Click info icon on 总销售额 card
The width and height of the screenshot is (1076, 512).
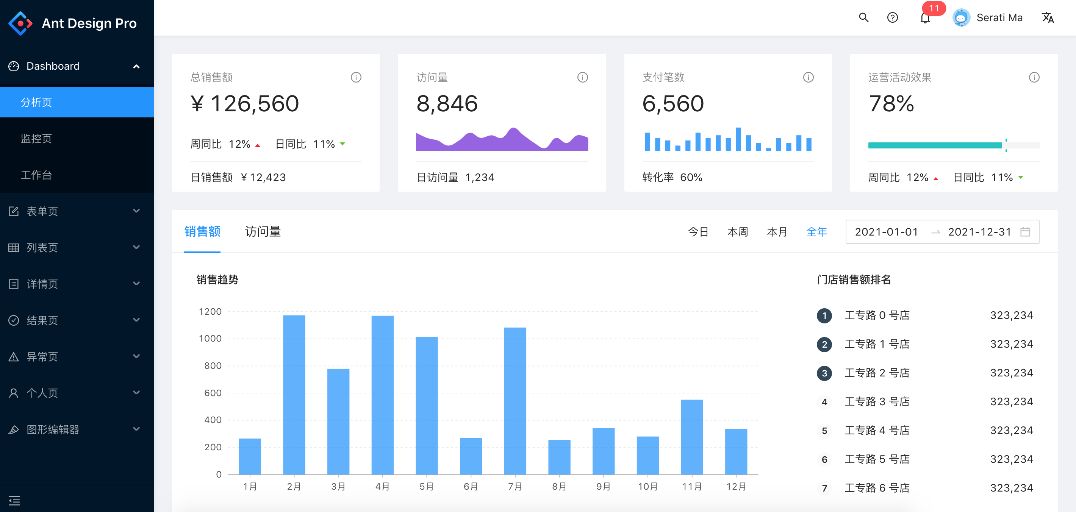356,77
